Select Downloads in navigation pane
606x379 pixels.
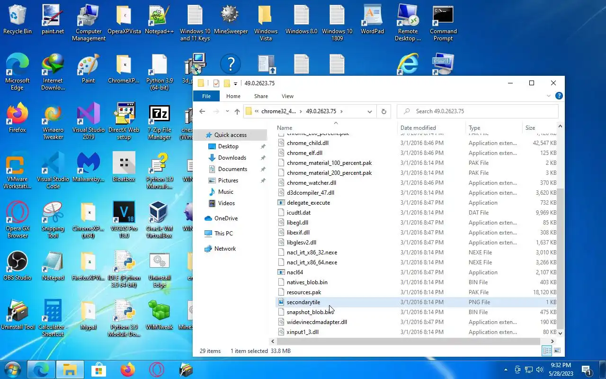click(232, 158)
